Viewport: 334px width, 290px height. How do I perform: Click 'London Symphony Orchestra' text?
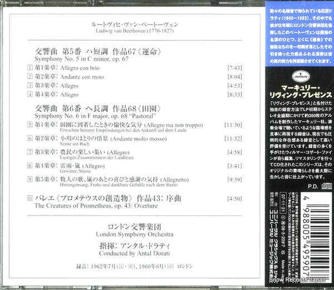[x=135, y=234]
